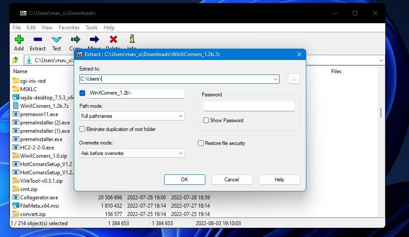Open the File menu
This screenshot has height=237, width=409.
tap(17, 27)
